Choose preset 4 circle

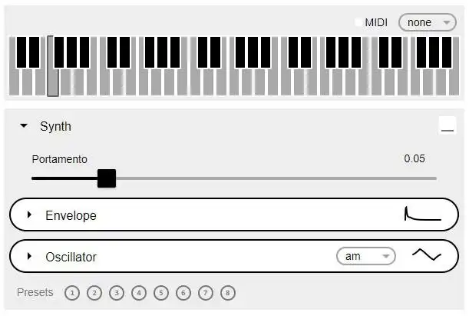click(138, 293)
